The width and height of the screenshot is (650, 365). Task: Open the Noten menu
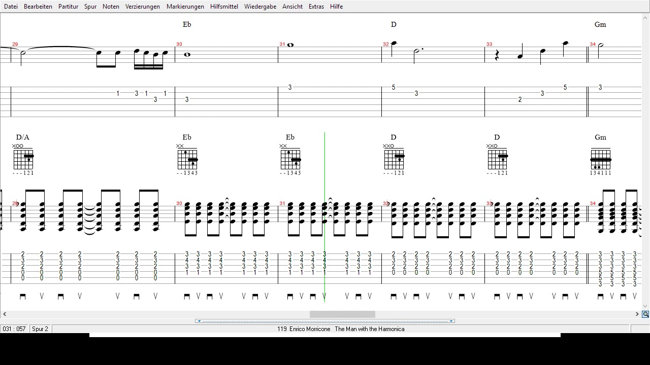click(111, 7)
